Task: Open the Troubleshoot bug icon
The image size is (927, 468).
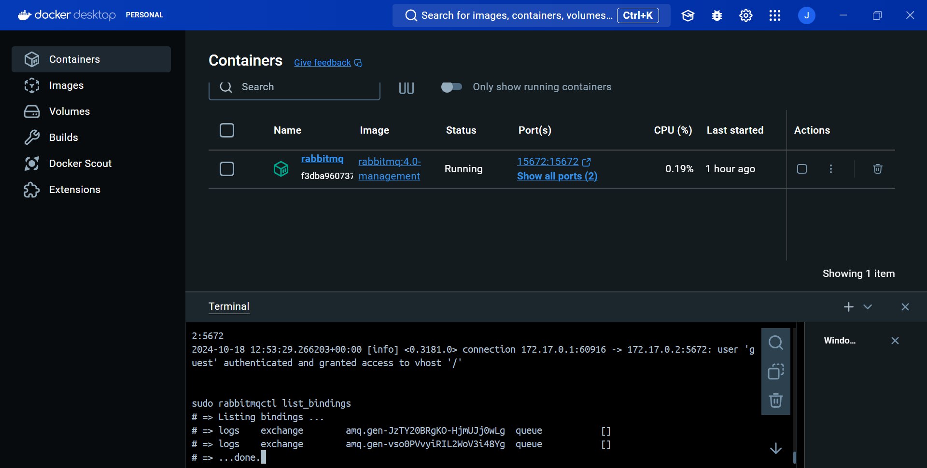Action: click(717, 15)
